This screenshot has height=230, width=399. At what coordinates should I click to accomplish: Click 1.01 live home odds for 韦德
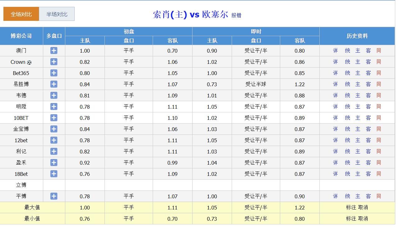pos(212,96)
